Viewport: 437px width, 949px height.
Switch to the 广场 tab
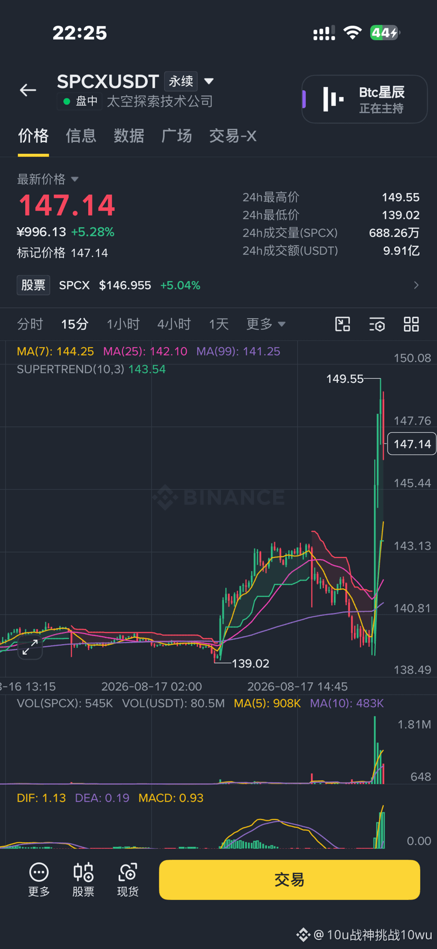click(177, 136)
